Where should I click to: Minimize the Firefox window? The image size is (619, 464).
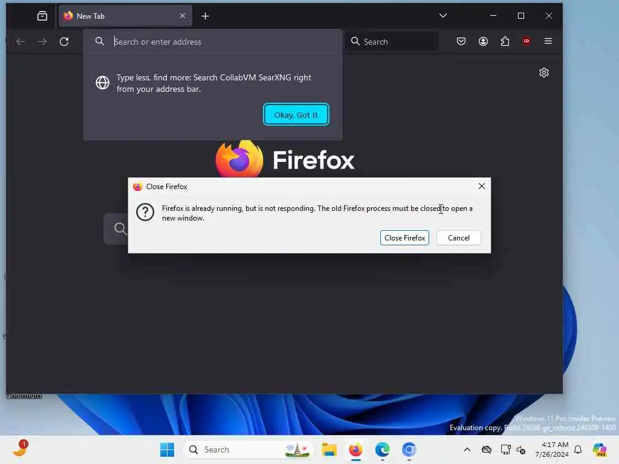[x=493, y=16]
